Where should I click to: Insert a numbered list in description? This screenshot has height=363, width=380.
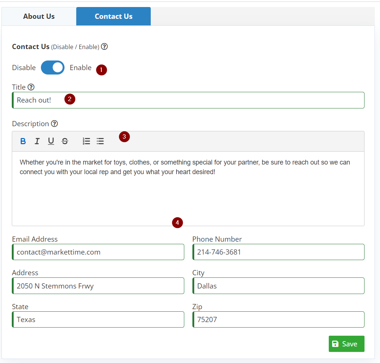coord(86,141)
